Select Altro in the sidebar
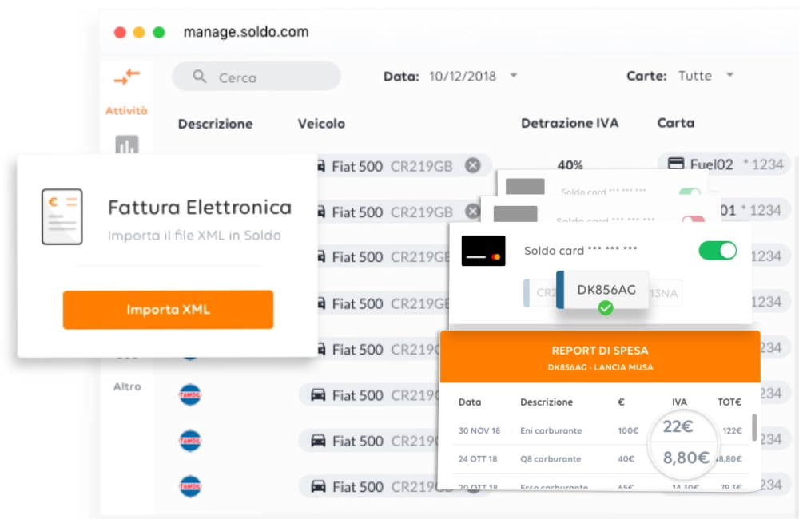Viewport: 799px width, 519px height. click(x=127, y=386)
